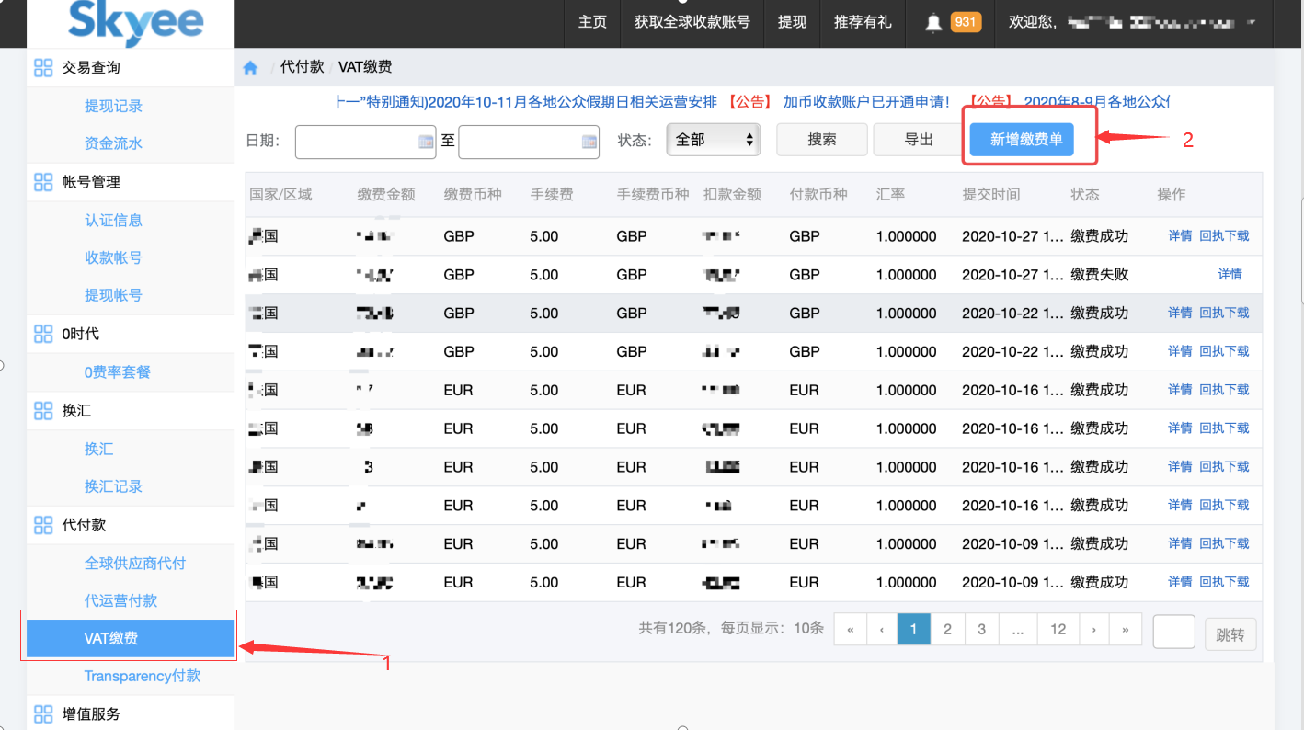Click the 汇率 column header
Screen dimensions: 1304x730
click(x=890, y=194)
